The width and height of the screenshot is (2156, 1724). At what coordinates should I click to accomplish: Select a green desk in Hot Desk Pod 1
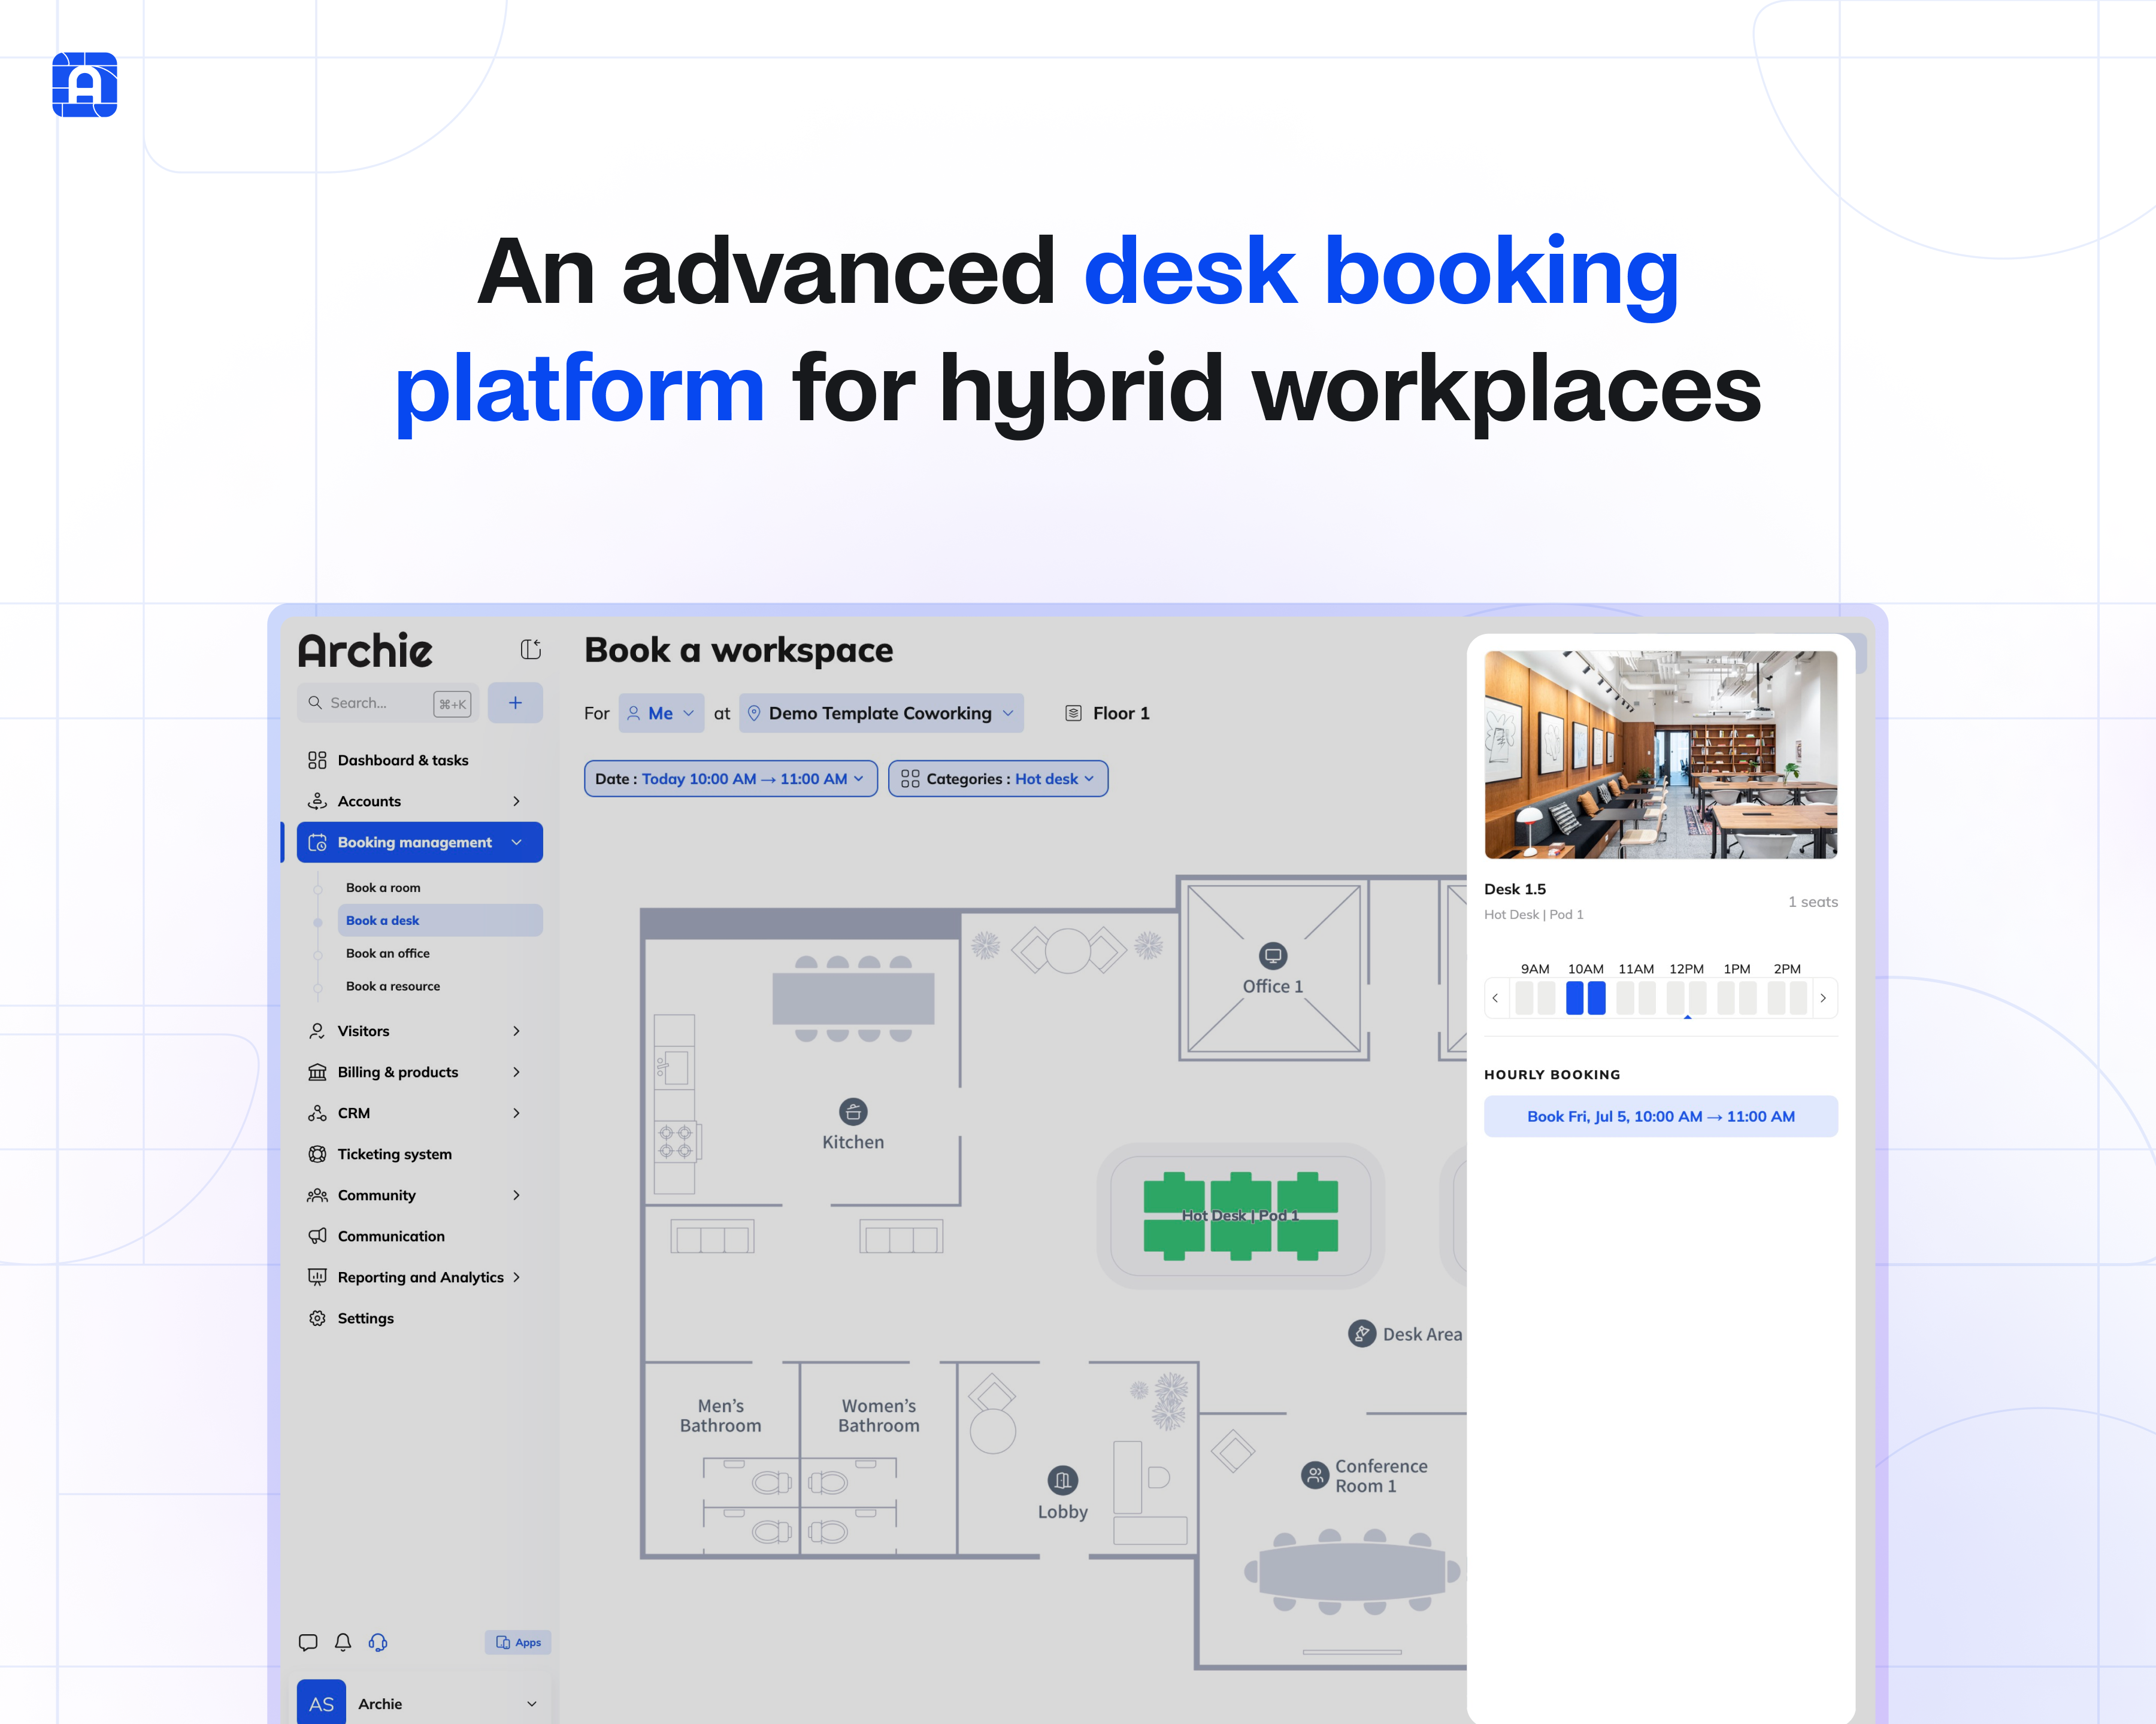pyautogui.click(x=1174, y=1193)
